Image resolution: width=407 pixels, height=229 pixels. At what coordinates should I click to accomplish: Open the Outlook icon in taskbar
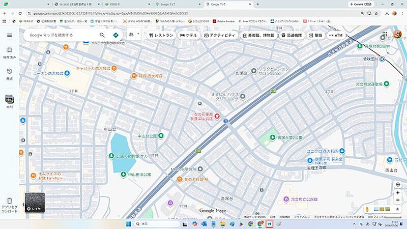[x=204, y=224]
